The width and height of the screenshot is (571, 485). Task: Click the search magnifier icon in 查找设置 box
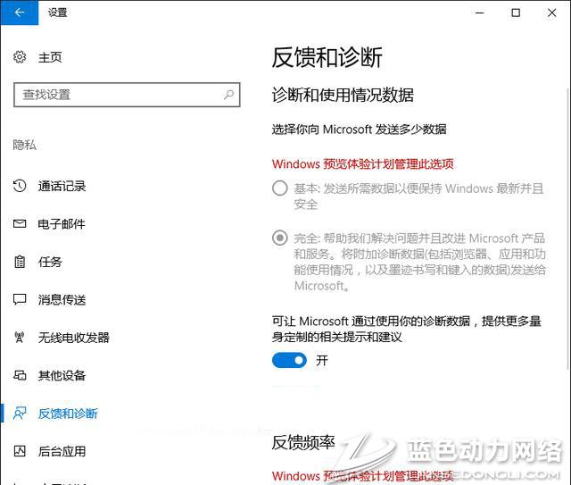[229, 94]
